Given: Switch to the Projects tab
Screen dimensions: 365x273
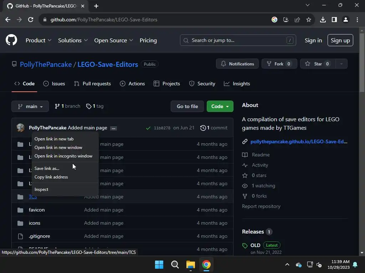Looking at the screenshot, I should 167,84.
